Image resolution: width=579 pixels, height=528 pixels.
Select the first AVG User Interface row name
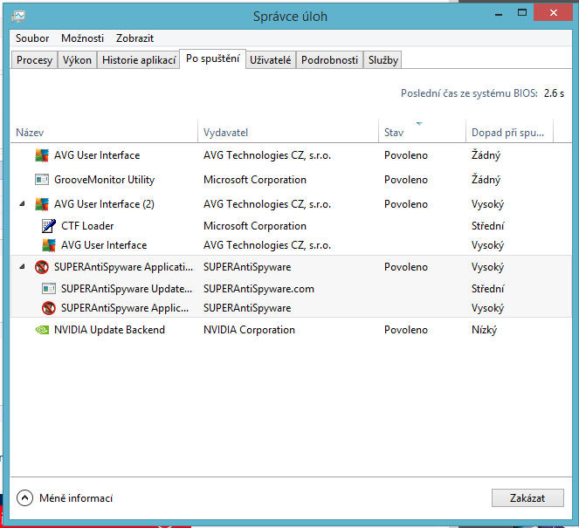tap(97, 155)
